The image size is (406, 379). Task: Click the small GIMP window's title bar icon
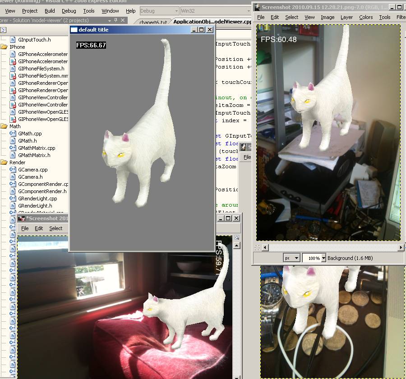click(244, 147)
